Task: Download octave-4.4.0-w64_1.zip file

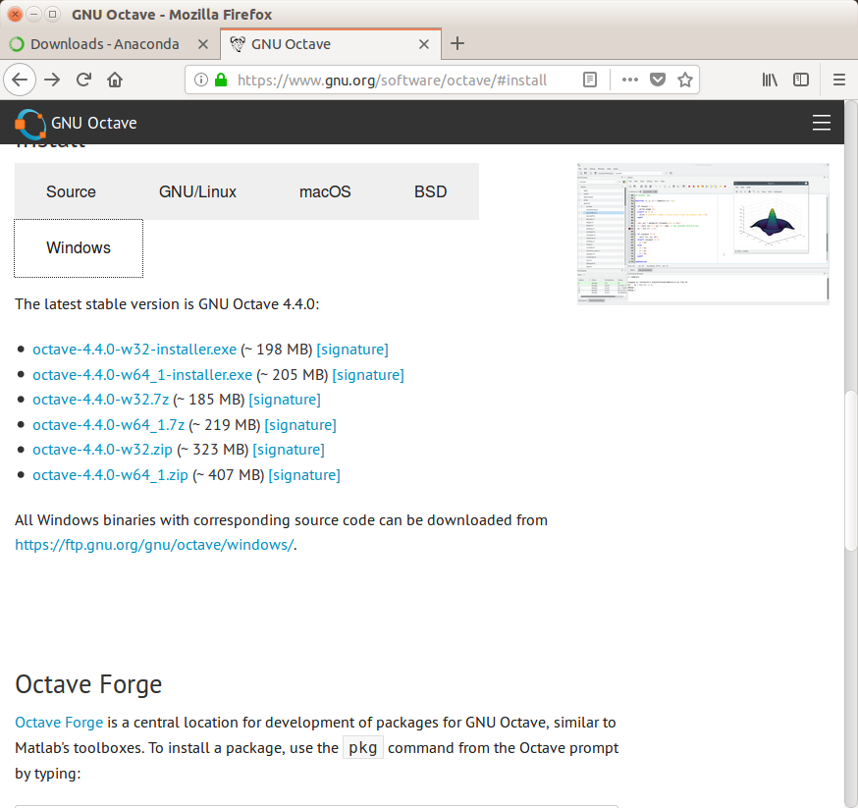Action: pyautogui.click(x=111, y=475)
